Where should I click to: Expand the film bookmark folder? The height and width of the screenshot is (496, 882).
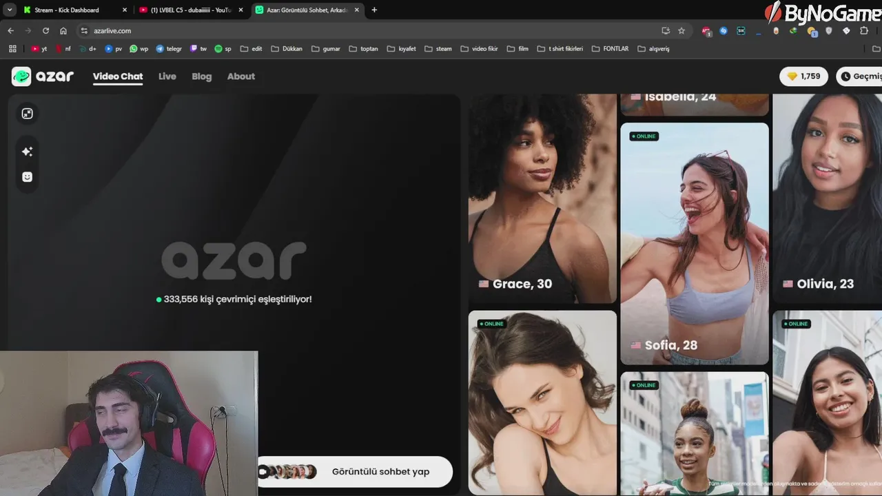(517, 49)
